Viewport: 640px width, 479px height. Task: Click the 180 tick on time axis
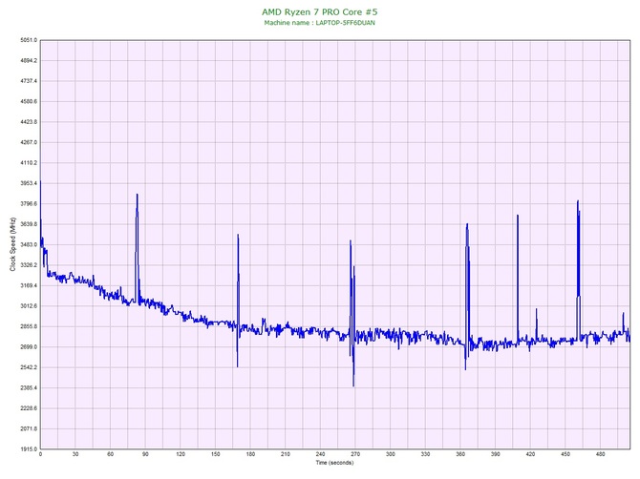coord(250,454)
